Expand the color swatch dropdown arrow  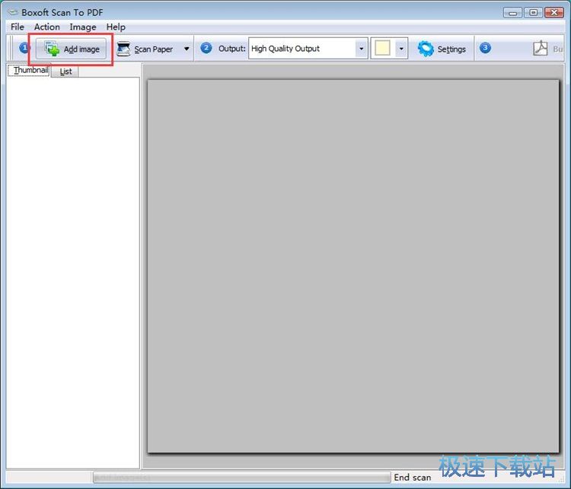401,49
